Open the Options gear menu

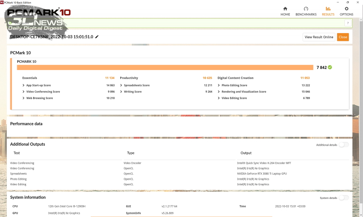(x=347, y=11)
